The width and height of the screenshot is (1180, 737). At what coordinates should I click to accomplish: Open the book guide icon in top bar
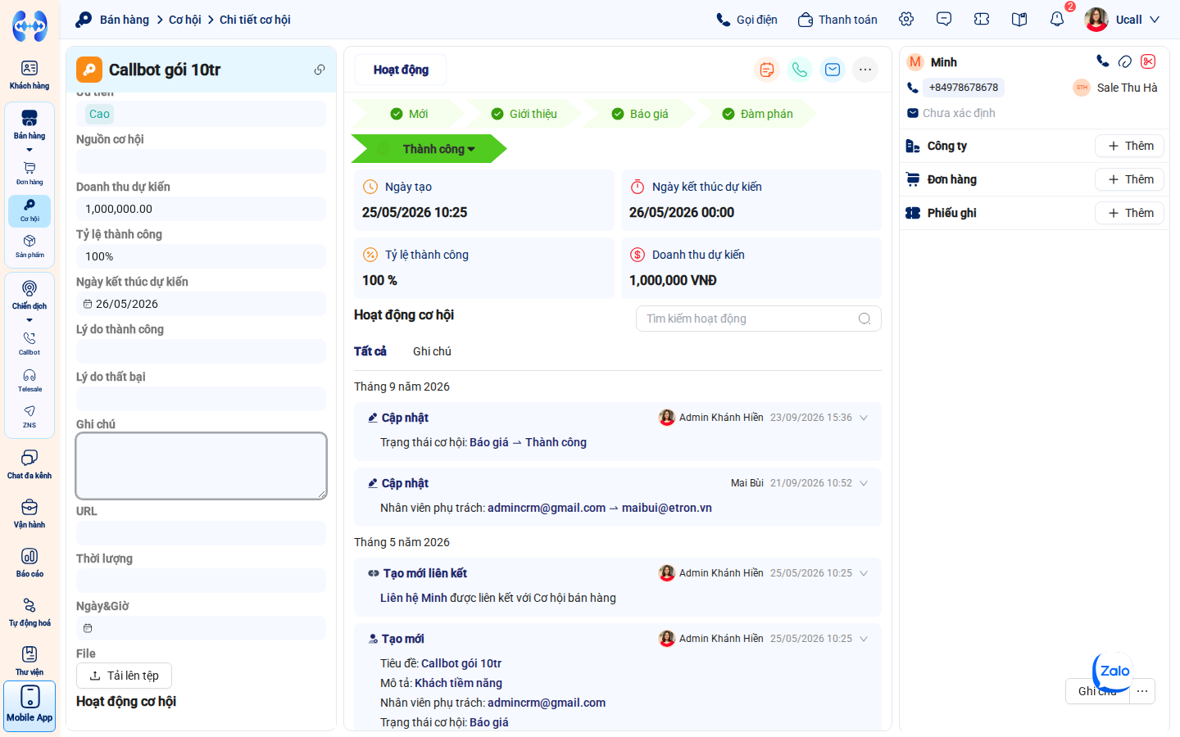click(1019, 20)
